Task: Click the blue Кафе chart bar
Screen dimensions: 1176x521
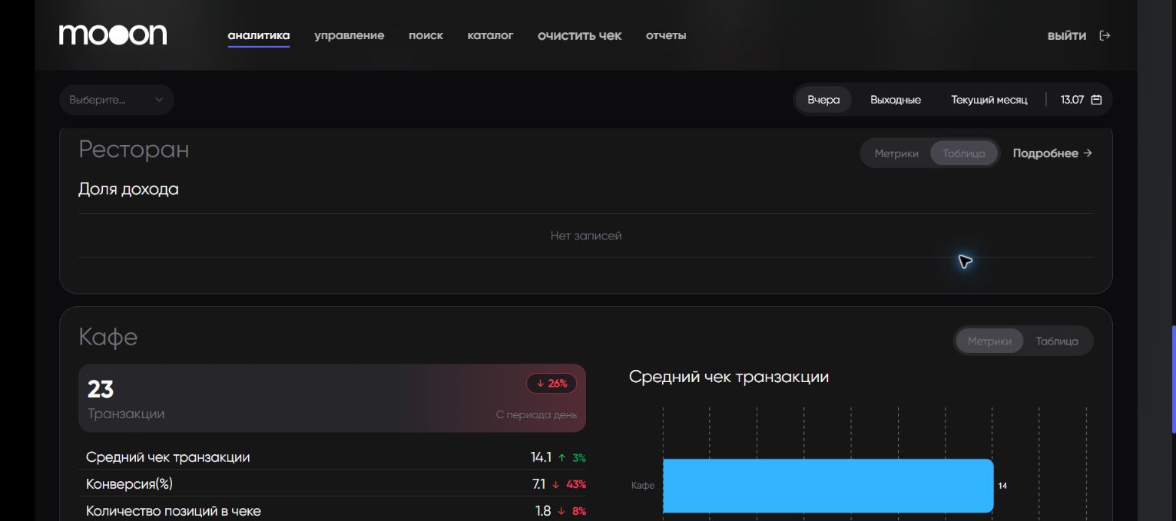Action: 828,486
